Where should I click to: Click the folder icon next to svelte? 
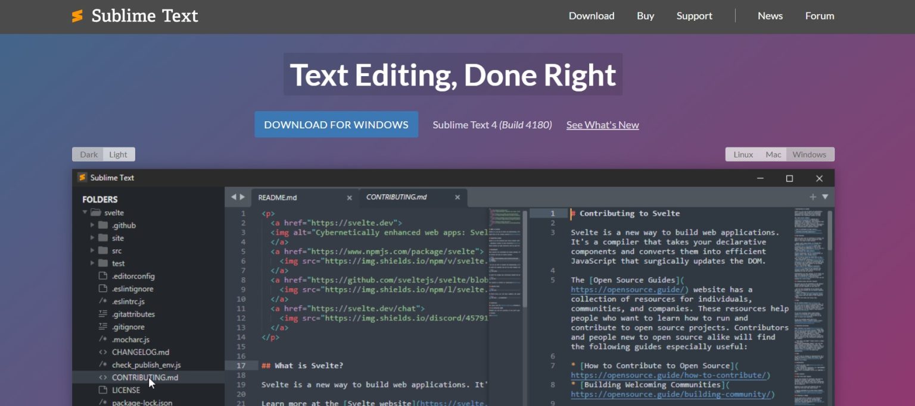(97, 212)
